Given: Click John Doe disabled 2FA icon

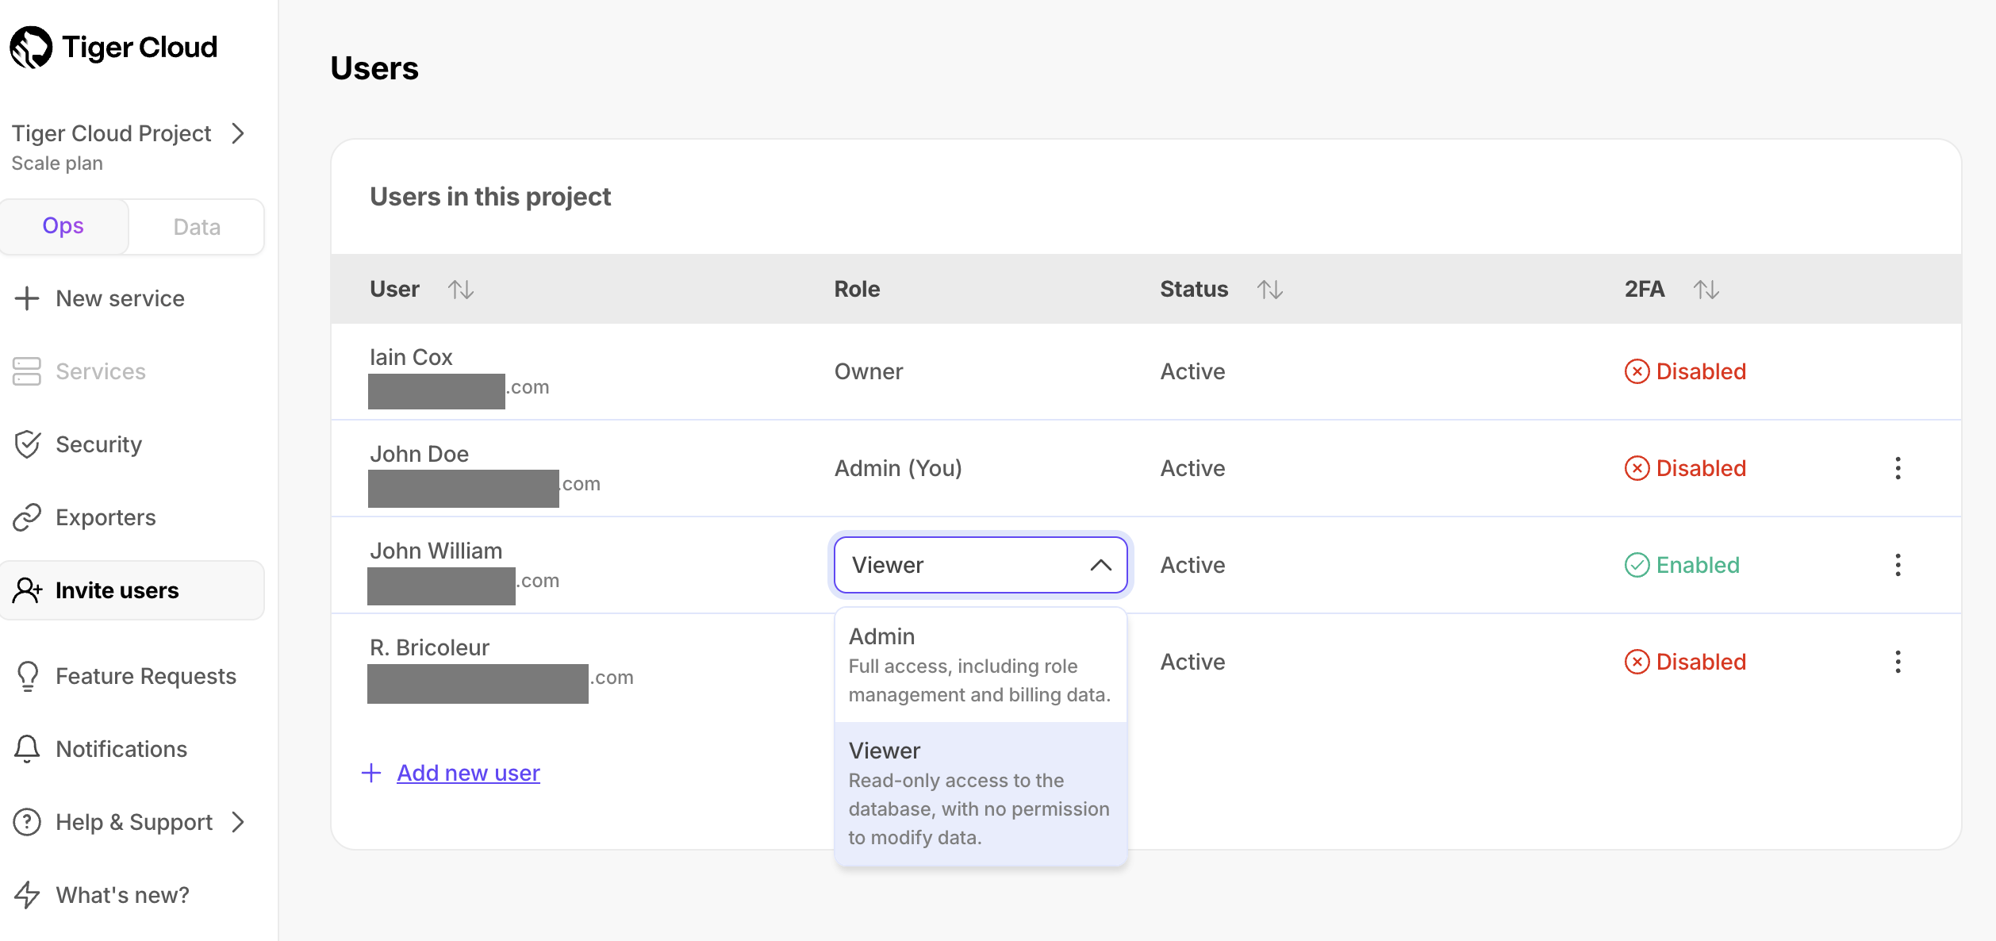Looking at the screenshot, I should pyautogui.click(x=1637, y=468).
